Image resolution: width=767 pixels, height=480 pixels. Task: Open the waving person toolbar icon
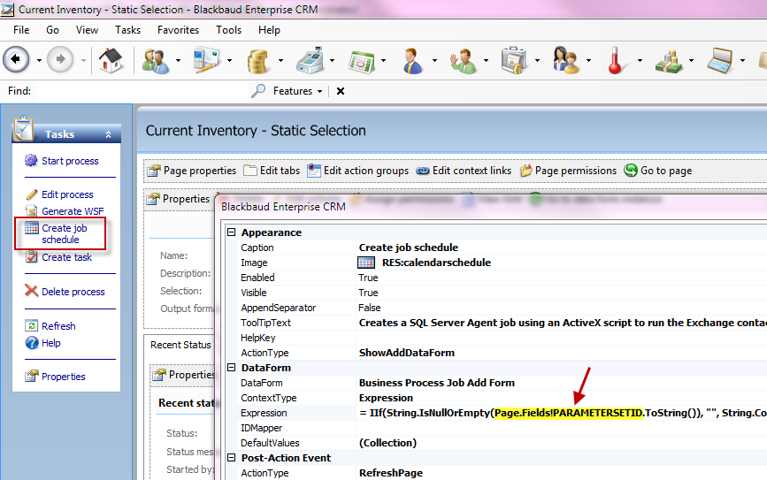click(x=463, y=61)
